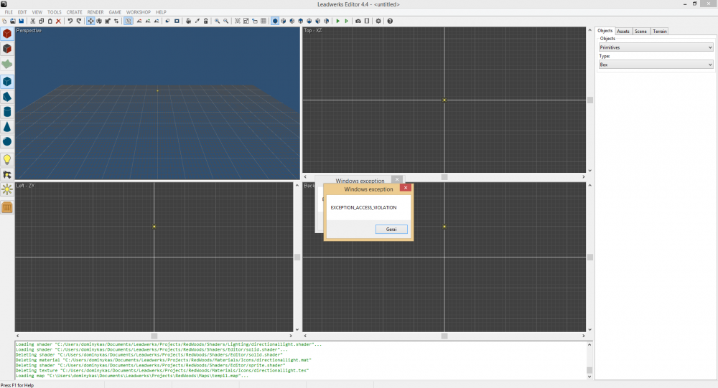
Task: Click the floppy disk save icon
Action: click(22, 21)
